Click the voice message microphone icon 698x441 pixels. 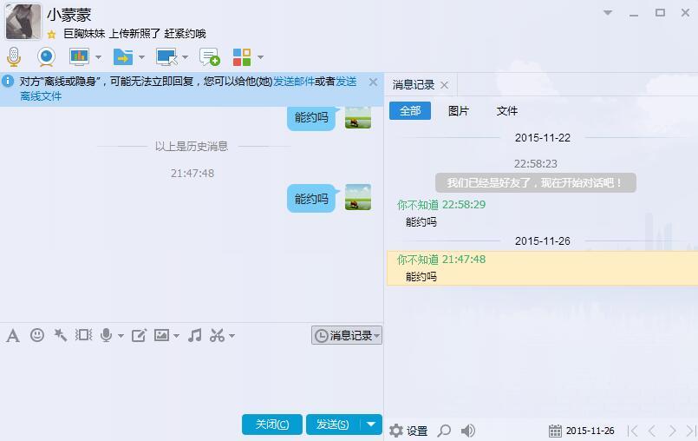click(x=106, y=335)
